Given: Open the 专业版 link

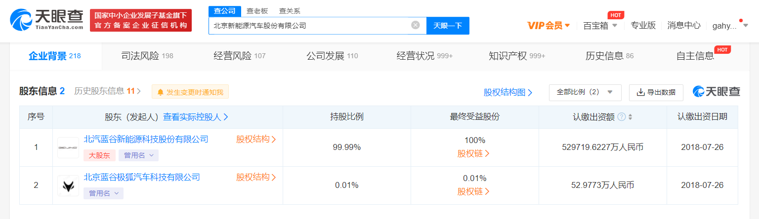Looking at the screenshot, I should 643,26.
